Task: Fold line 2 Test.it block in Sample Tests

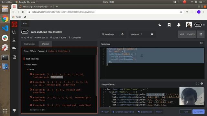Action: pyautogui.click(x=105, y=92)
